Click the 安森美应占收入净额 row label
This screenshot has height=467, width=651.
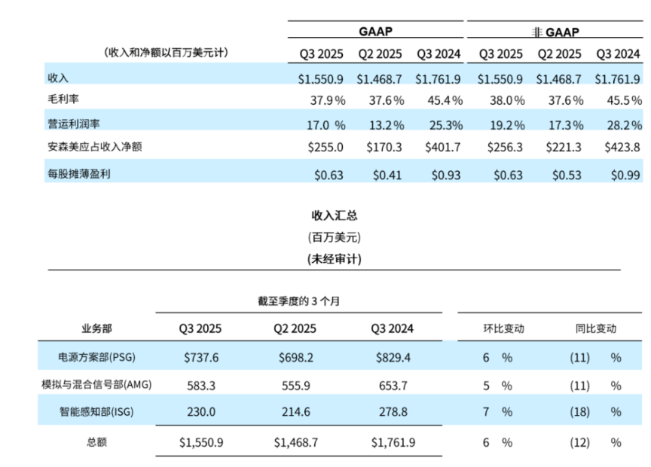[95, 147]
